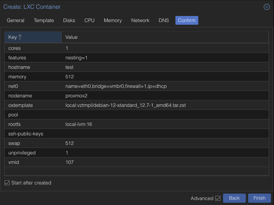
Task: Open the Template tab
Action: point(44,21)
